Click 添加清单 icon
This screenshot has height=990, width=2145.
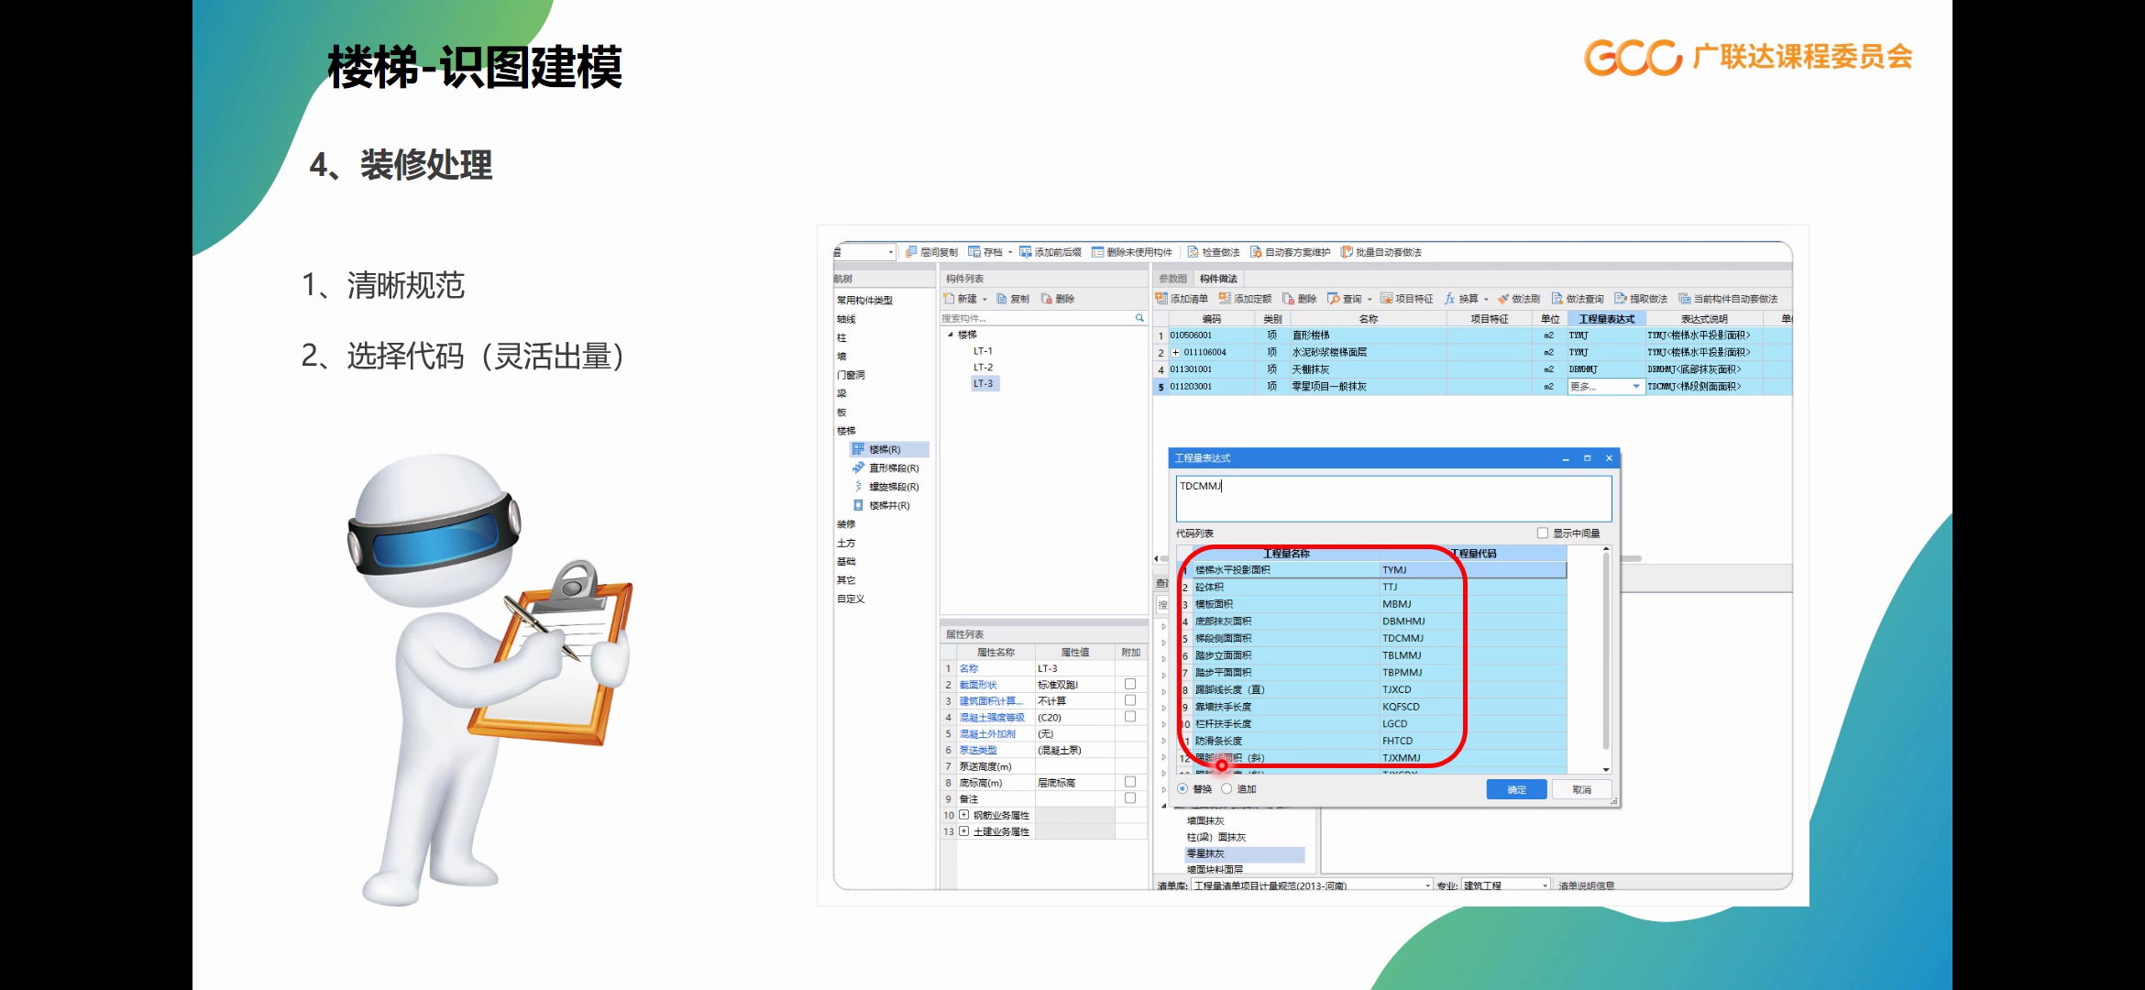[x=1161, y=299]
